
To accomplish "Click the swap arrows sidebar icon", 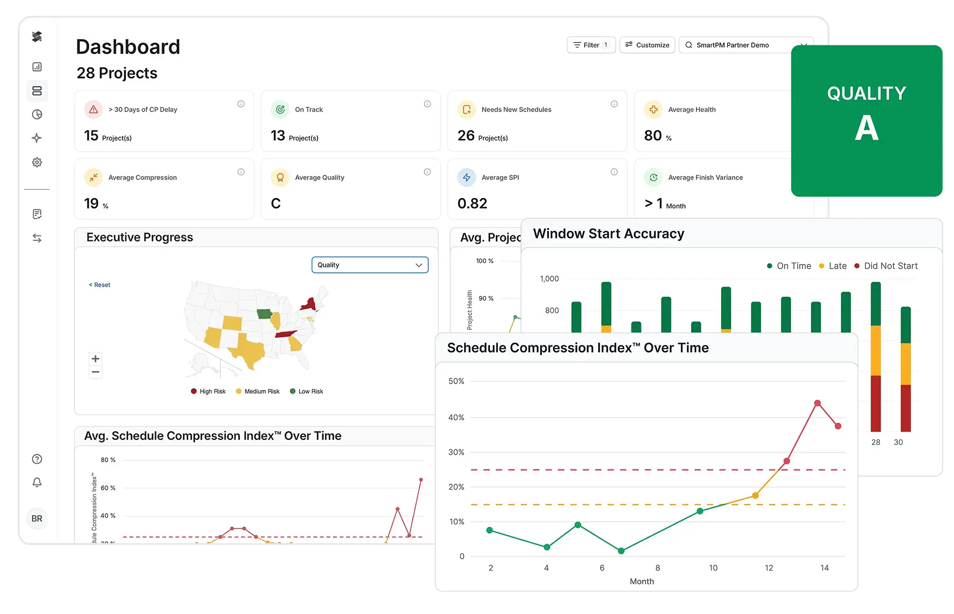I will coord(37,238).
